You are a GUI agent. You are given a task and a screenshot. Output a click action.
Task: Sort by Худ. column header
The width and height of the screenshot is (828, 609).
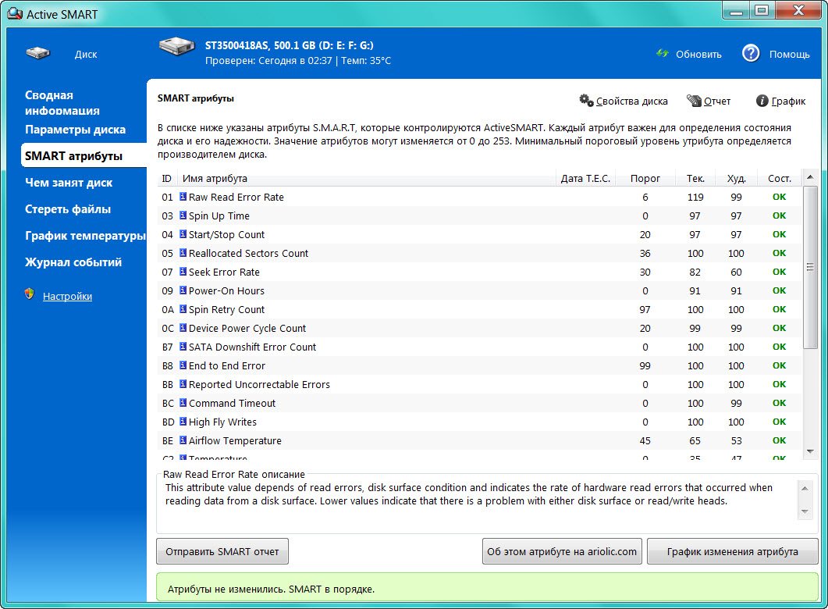point(736,179)
